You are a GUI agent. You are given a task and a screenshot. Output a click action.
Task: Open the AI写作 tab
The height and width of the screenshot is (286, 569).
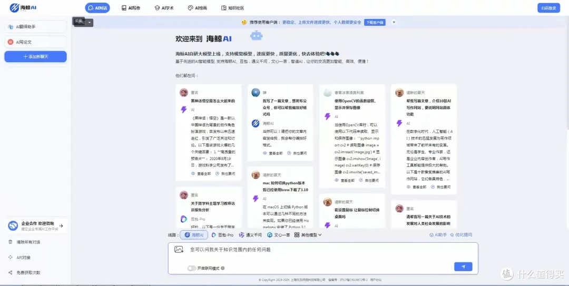(131, 7)
